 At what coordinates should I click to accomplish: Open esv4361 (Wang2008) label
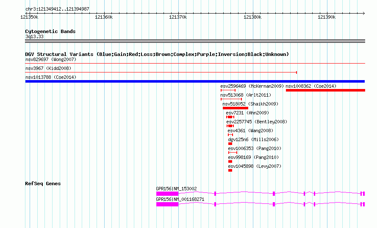[250, 131]
